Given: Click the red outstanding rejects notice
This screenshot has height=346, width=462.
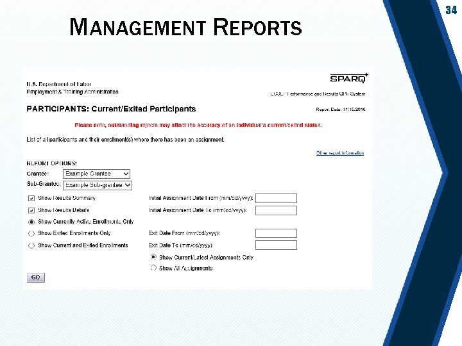Looking at the screenshot, I should coord(198,125).
